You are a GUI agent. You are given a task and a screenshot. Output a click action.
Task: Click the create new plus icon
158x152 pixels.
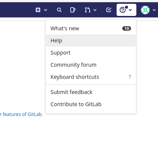[x=38, y=10]
